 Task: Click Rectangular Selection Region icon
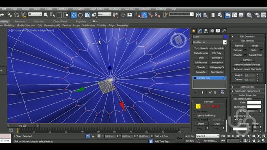[x=59, y=15]
